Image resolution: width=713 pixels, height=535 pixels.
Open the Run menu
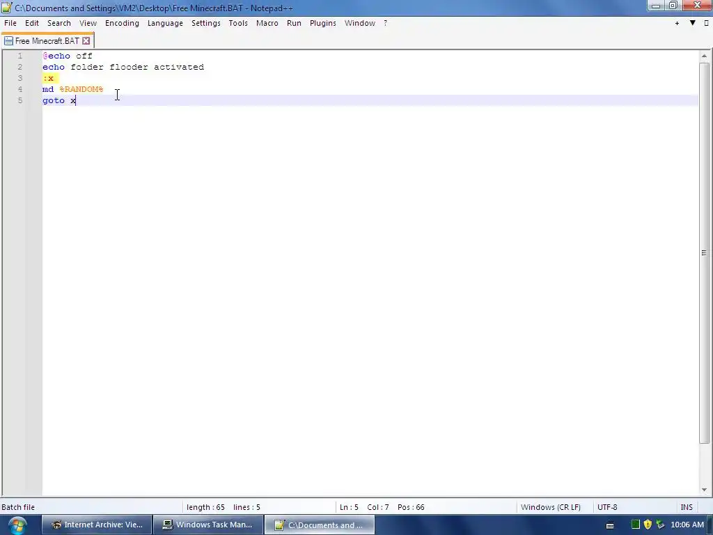[294, 23]
